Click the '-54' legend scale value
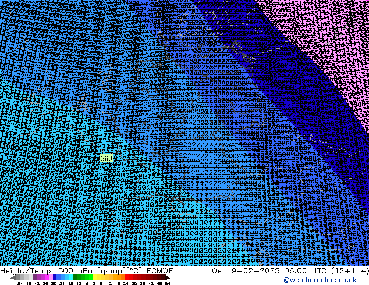This screenshot has width=369, height=285. (x=19, y=284)
